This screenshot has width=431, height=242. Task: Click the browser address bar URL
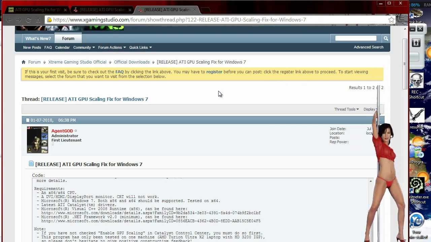pos(179,20)
